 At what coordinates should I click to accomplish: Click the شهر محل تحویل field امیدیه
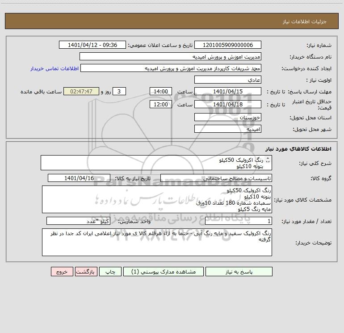228,129
